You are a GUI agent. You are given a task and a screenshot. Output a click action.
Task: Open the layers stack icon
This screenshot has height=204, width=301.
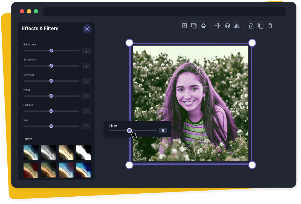tap(227, 26)
